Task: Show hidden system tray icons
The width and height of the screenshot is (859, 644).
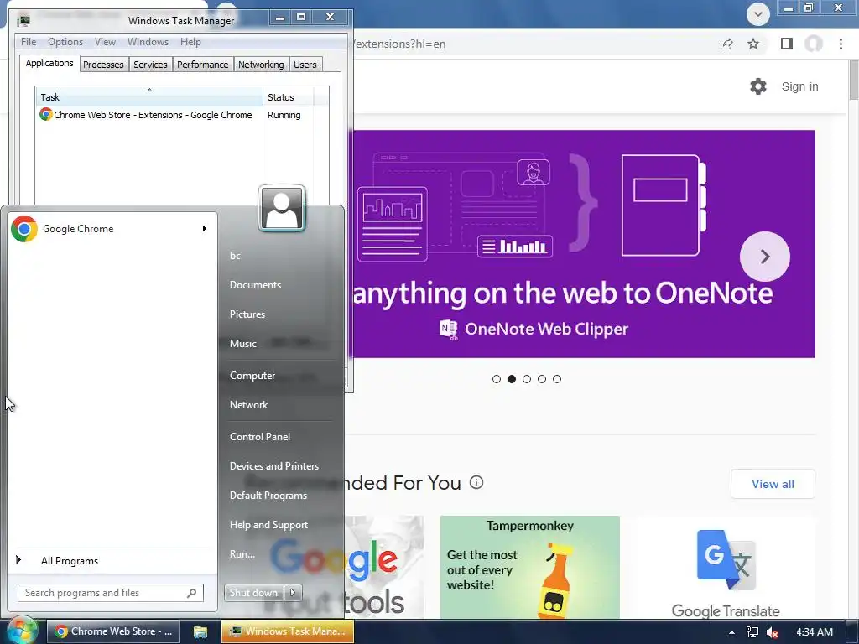Action: click(x=731, y=632)
